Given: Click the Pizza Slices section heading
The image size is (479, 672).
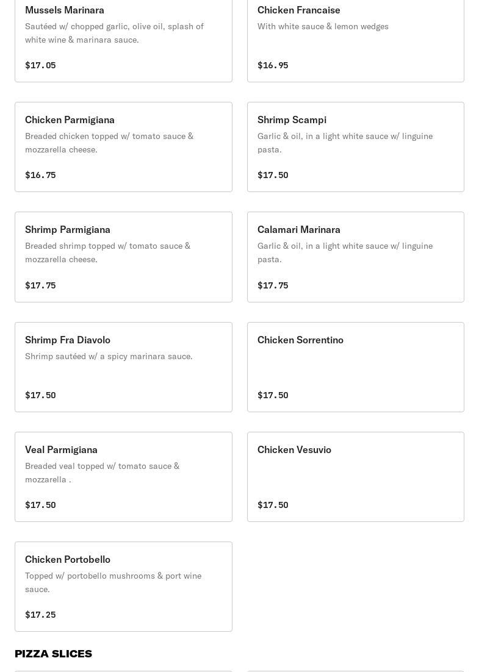Looking at the screenshot, I should point(54,654).
